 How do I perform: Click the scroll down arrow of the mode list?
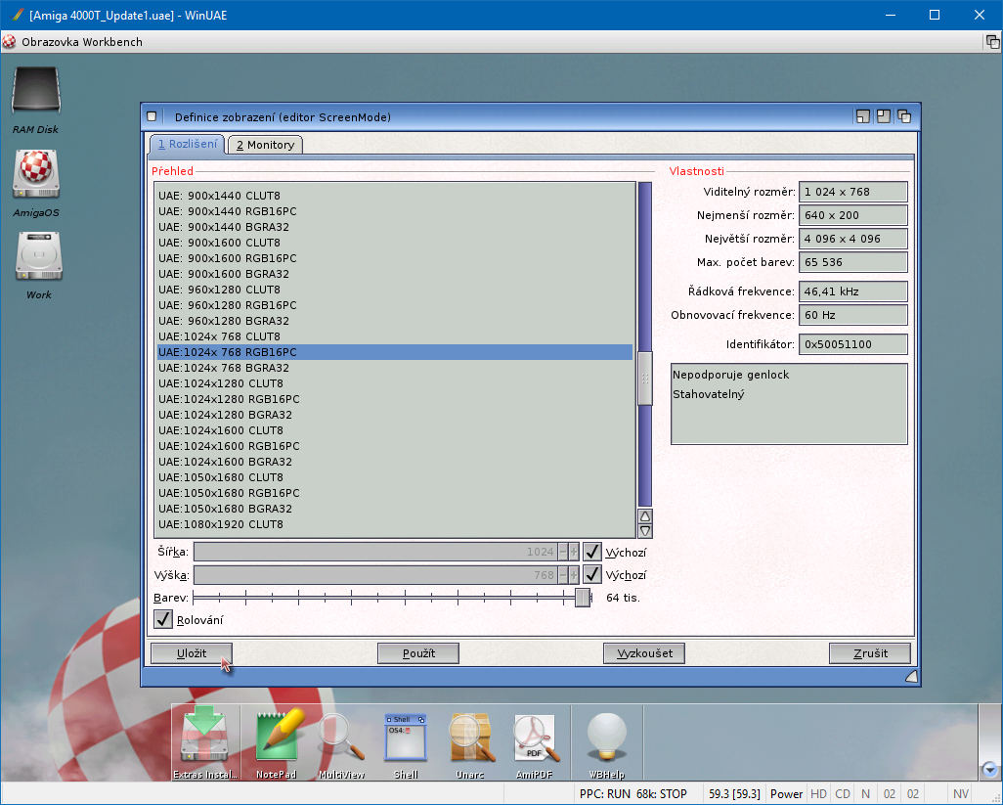[644, 531]
